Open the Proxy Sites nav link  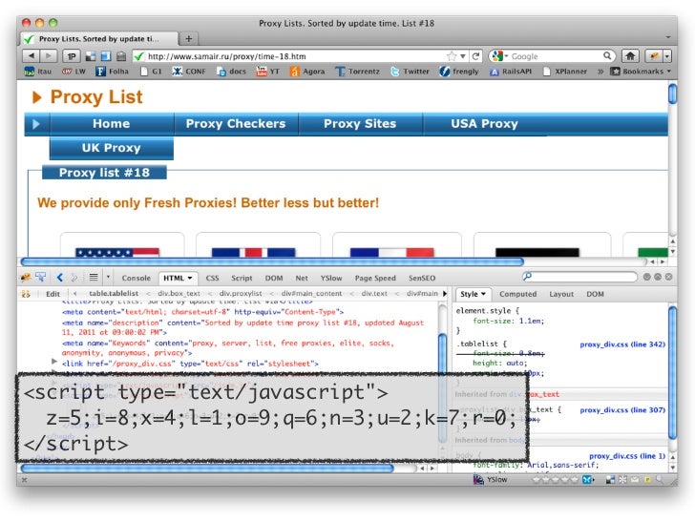[x=360, y=124]
